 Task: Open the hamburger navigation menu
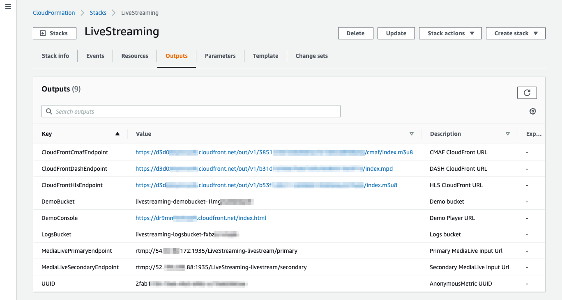point(8,7)
